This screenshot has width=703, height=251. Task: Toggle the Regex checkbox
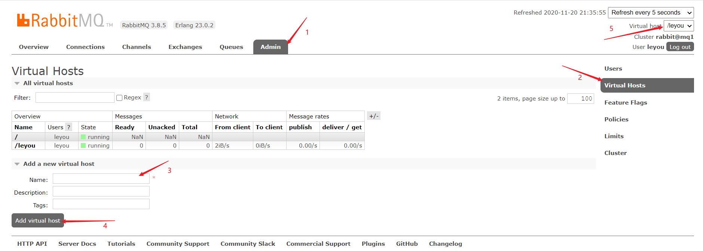click(x=119, y=97)
